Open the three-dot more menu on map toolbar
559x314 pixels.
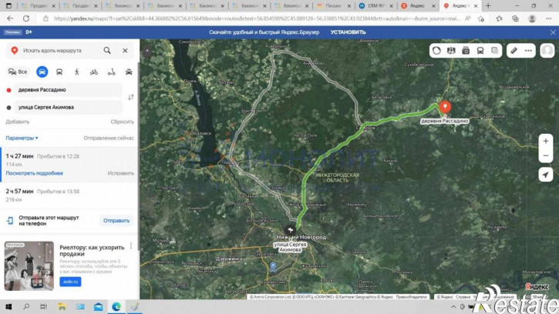(x=528, y=51)
